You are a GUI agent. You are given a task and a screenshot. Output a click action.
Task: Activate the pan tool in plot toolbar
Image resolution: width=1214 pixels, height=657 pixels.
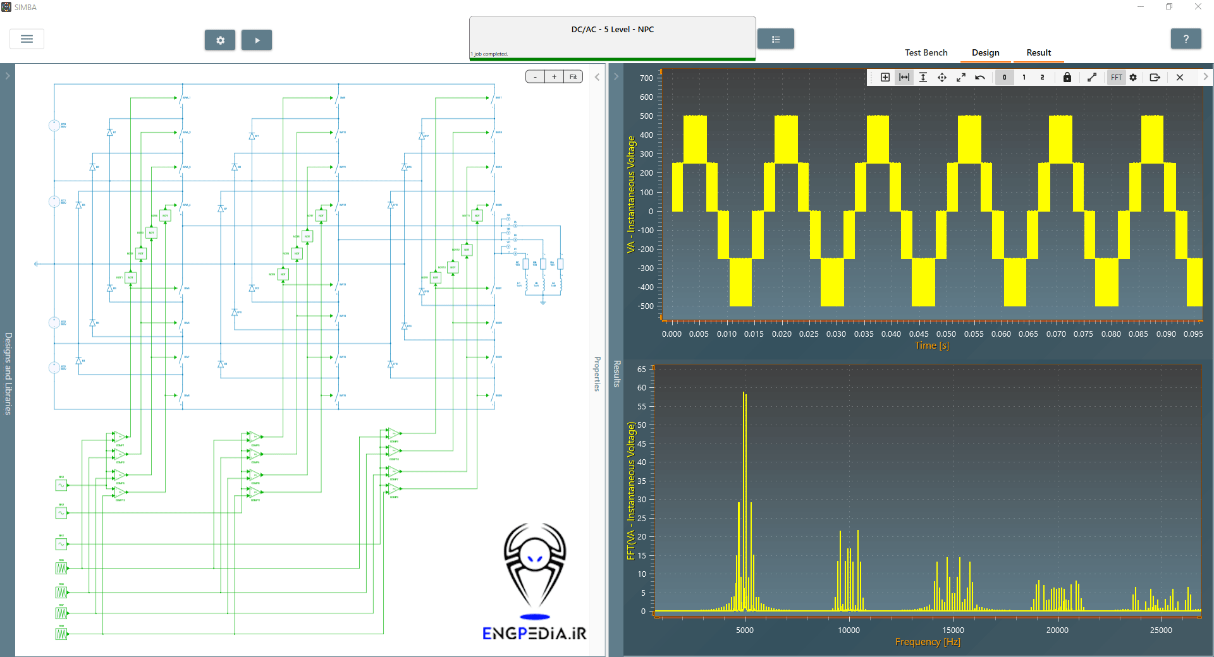click(x=942, y=77)
